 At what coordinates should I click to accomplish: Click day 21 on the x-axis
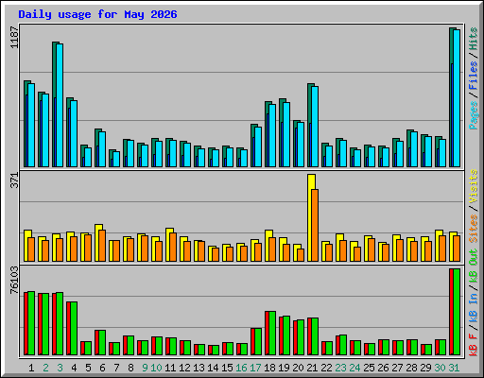coord(312,368)
